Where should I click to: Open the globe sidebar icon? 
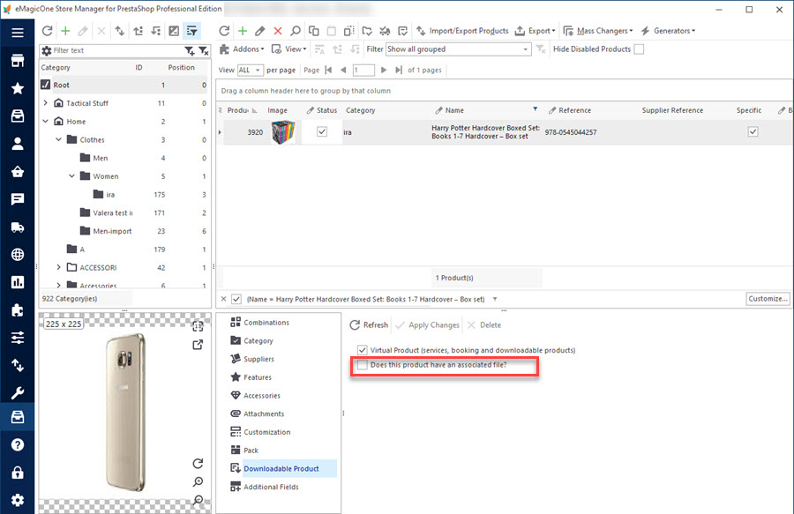coord(18,255)
